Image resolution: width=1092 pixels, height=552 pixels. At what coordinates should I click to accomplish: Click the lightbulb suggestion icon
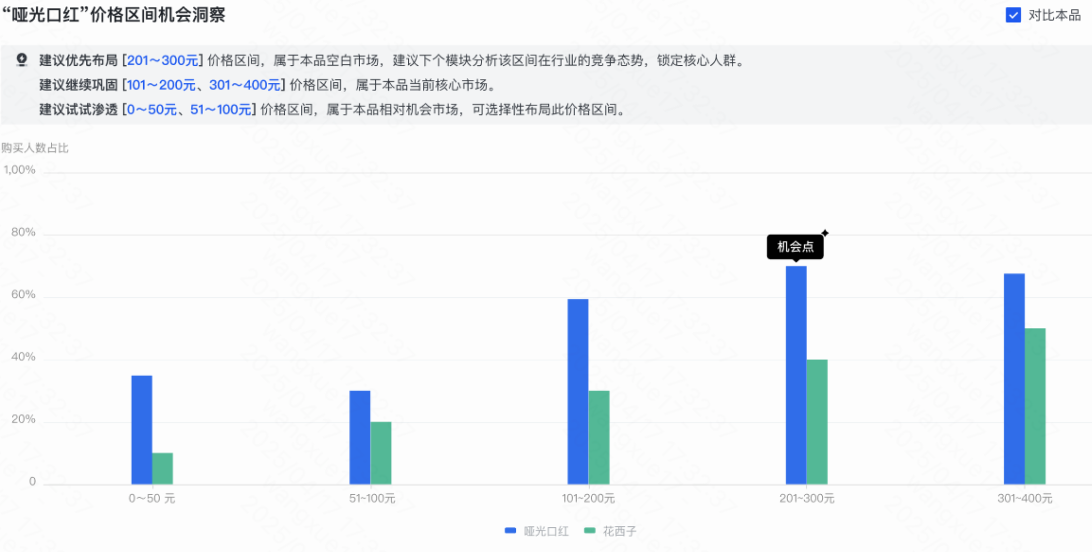[22, 60]
